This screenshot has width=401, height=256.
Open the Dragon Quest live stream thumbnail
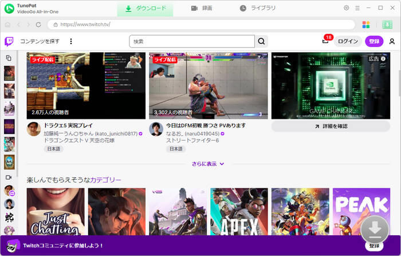click(86, 86)
